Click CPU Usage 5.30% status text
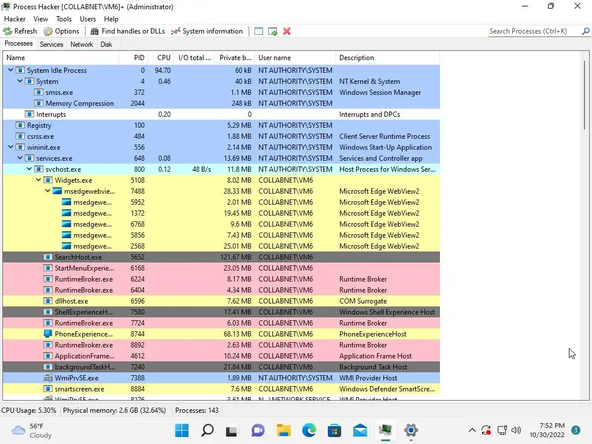Image resolution: width=592 pixels, height=444 pixels. point(29,410)
